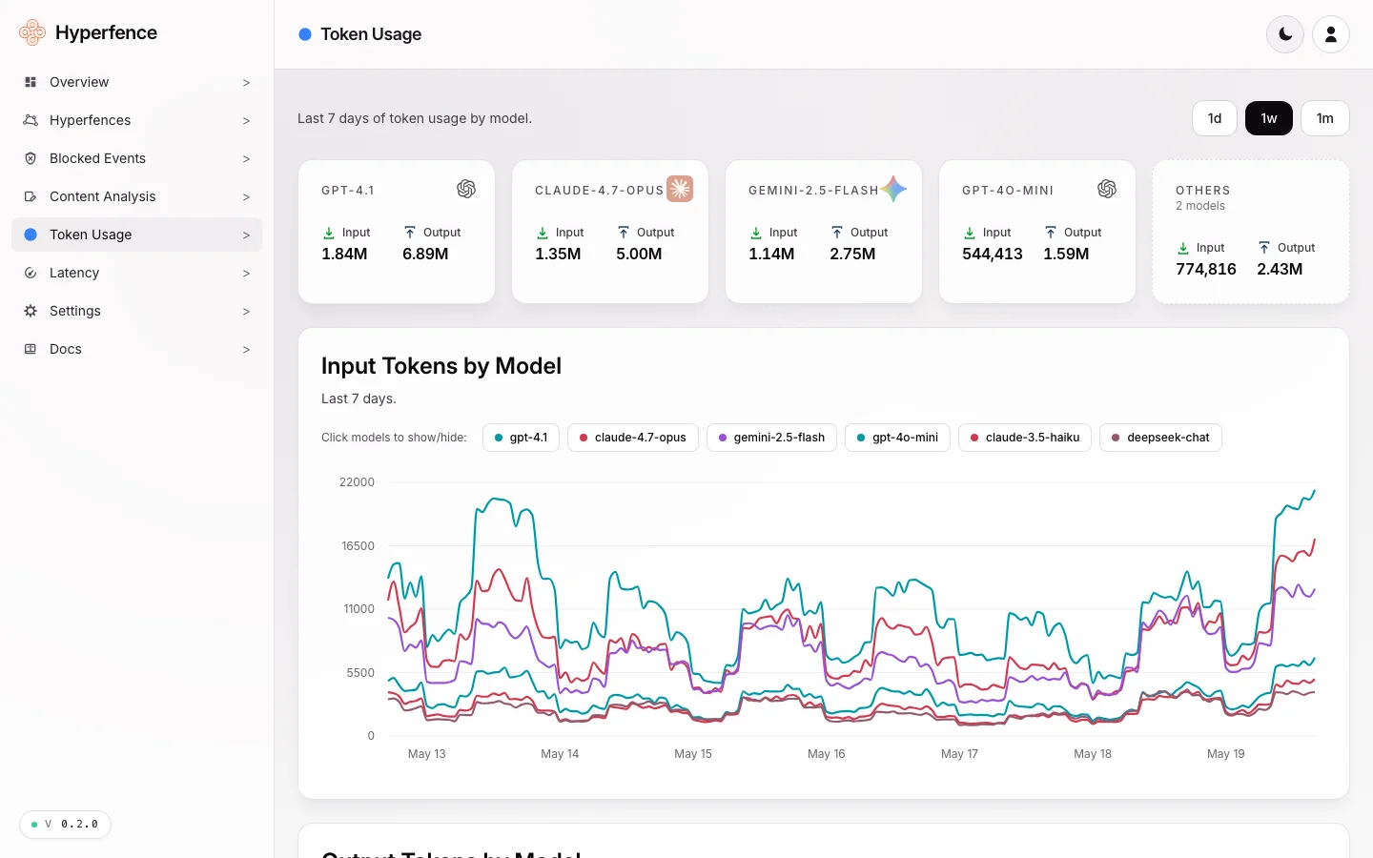Click the Hyperfence logo icon
1373x858 pixels.
32,32
